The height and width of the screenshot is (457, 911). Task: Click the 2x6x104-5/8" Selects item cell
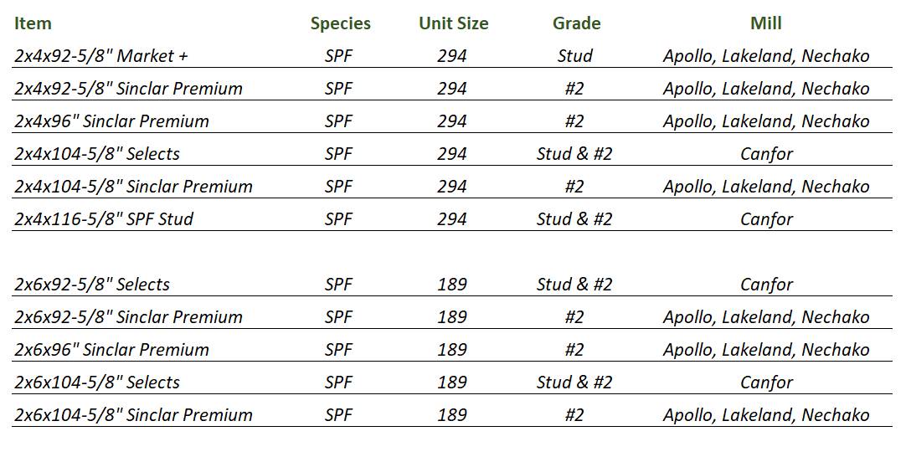(97, 383)
